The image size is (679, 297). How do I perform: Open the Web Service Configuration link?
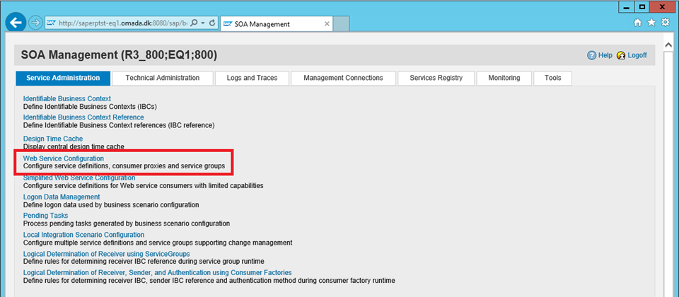click(x=63, y=159)
